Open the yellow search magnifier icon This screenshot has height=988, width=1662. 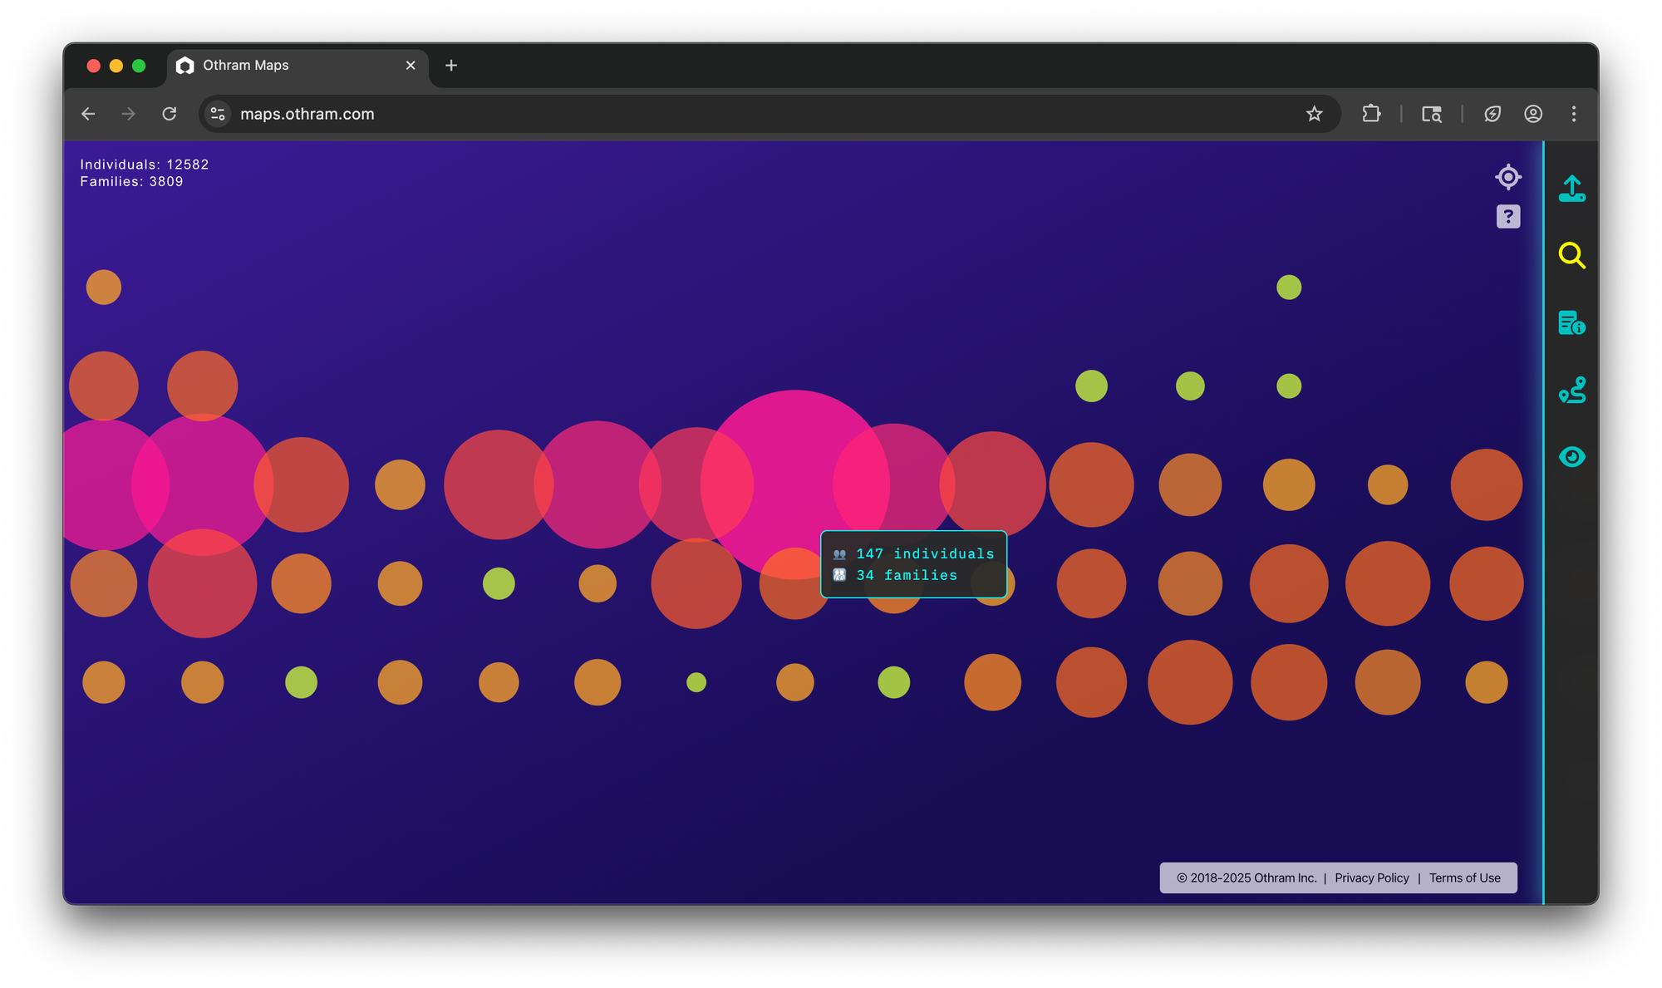(1571, 255)
